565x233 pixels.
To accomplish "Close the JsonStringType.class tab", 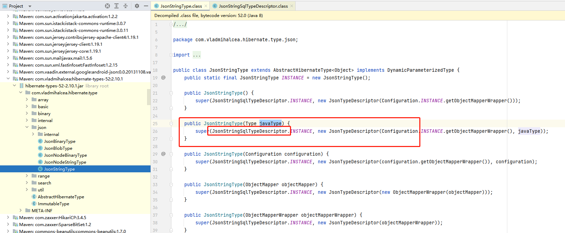I will click(206, 6).
